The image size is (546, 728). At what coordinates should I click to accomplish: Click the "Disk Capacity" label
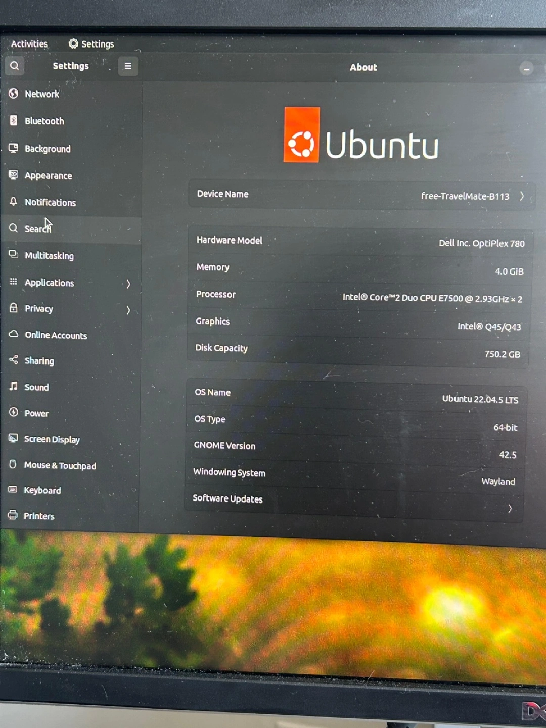tap(221, 348)
